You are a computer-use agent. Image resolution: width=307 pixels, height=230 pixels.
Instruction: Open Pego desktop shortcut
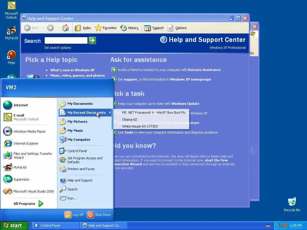[x=11, y=57]
